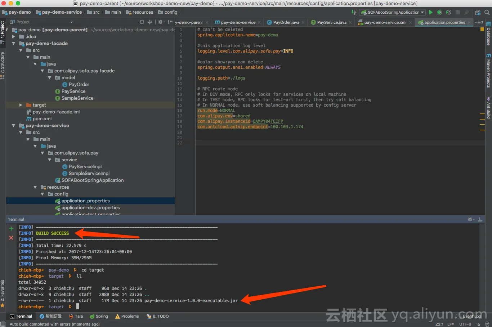Screen dimensions: 492x327
Task: Click the UTF-8 encoding in status bar
Action: coord(465,324)
